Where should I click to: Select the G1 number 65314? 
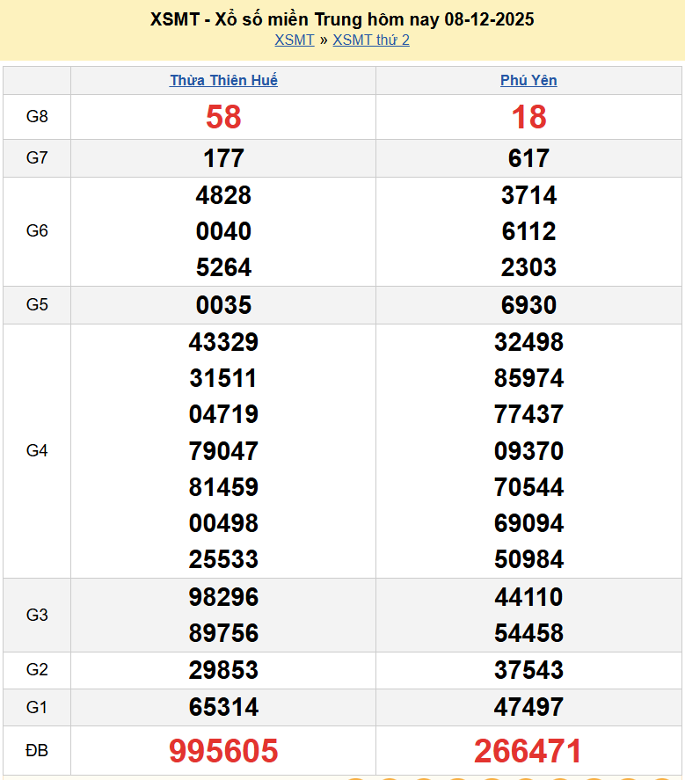(x=223, y=707)
